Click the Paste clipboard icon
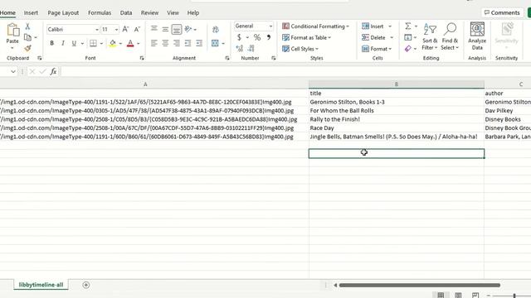Screen dimensions: 531x298 pyautogui.click(x=12, y=30)
